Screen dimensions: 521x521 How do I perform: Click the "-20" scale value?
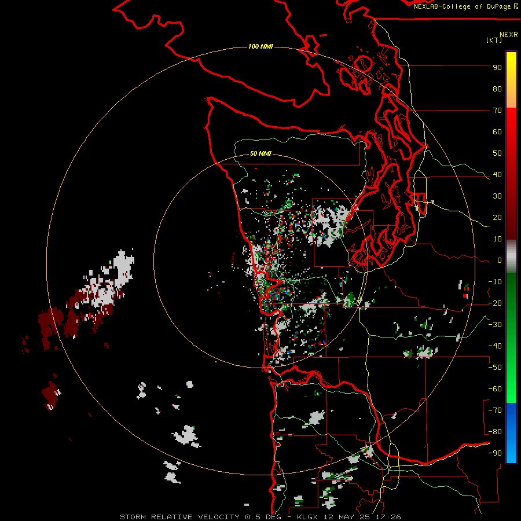(495, 303)
